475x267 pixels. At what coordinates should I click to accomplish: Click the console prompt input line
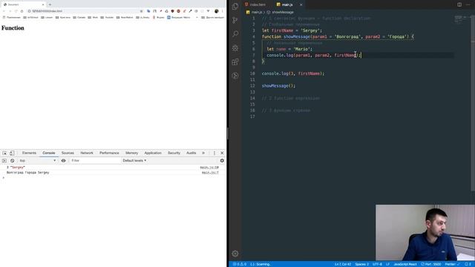[x=113, y=178]
